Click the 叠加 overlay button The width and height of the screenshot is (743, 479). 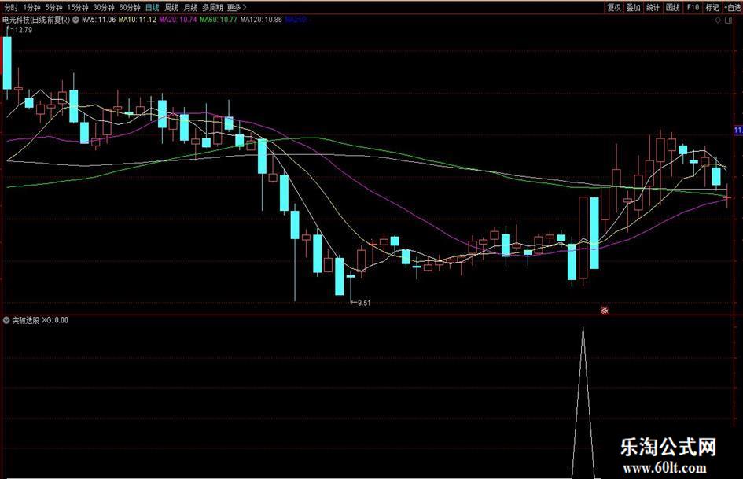point(634,8)
